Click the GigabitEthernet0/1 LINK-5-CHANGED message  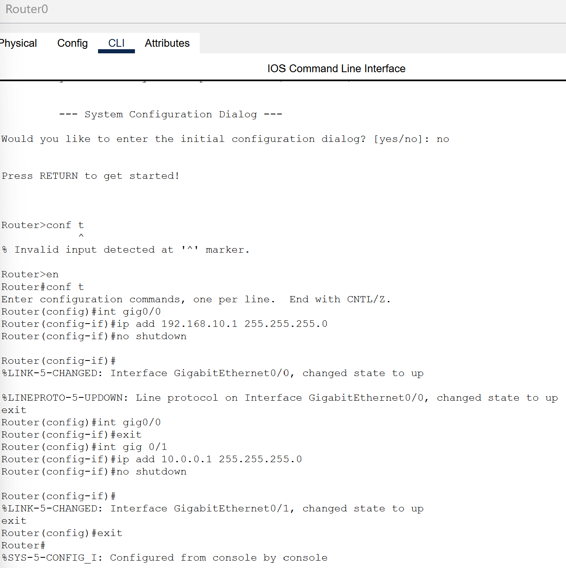tap(212, 509)
